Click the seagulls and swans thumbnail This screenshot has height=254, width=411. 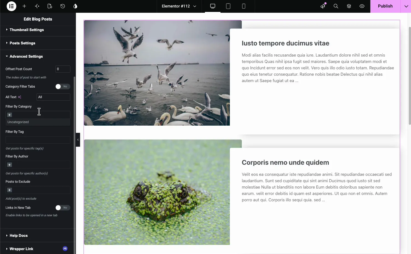(157, 73)
